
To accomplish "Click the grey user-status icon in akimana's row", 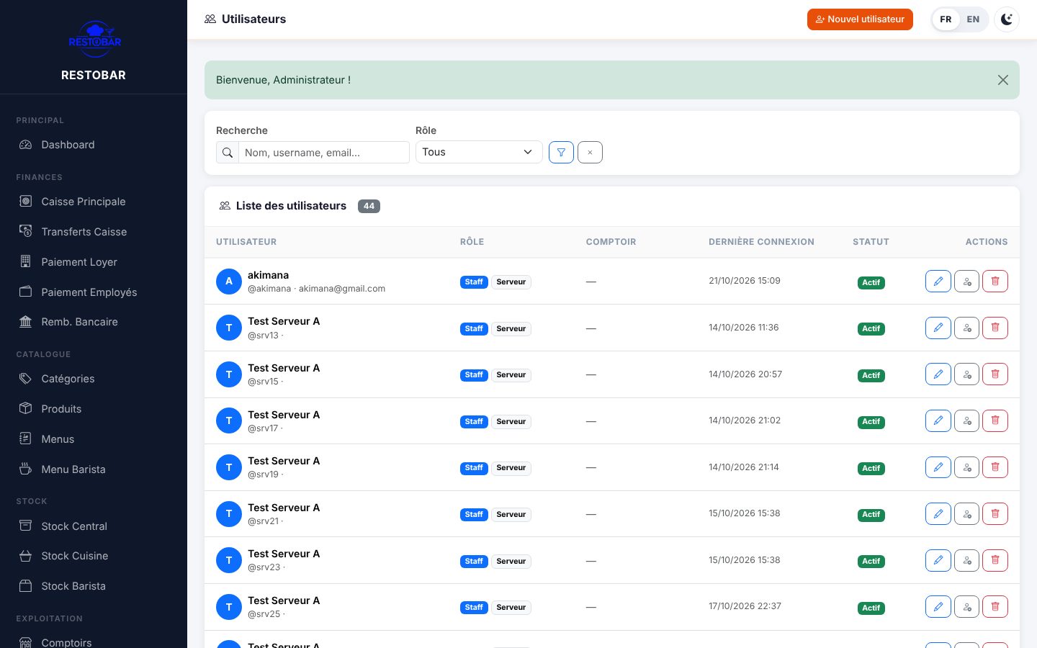I will coord(966,282).
